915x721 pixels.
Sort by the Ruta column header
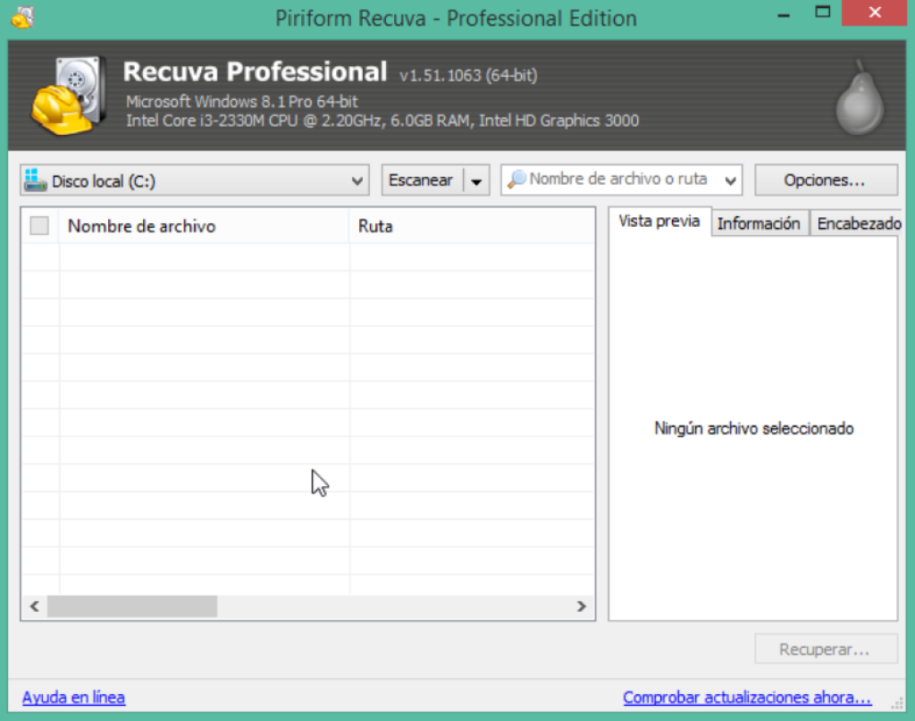tap(472, 226)
